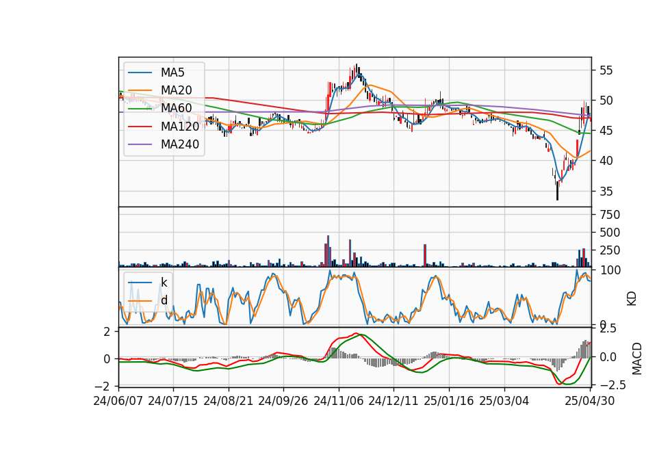
Task: Click the 24/08/21 date label
Action: coord(229,401)
